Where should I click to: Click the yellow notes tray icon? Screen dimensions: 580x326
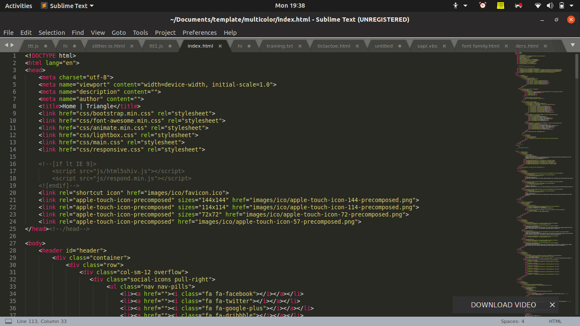[x=501, y=6]
